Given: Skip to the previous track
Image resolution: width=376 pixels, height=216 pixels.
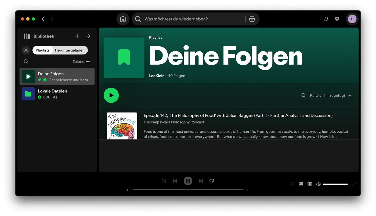Looking at the screenshot, I should [x=175, y=181].
